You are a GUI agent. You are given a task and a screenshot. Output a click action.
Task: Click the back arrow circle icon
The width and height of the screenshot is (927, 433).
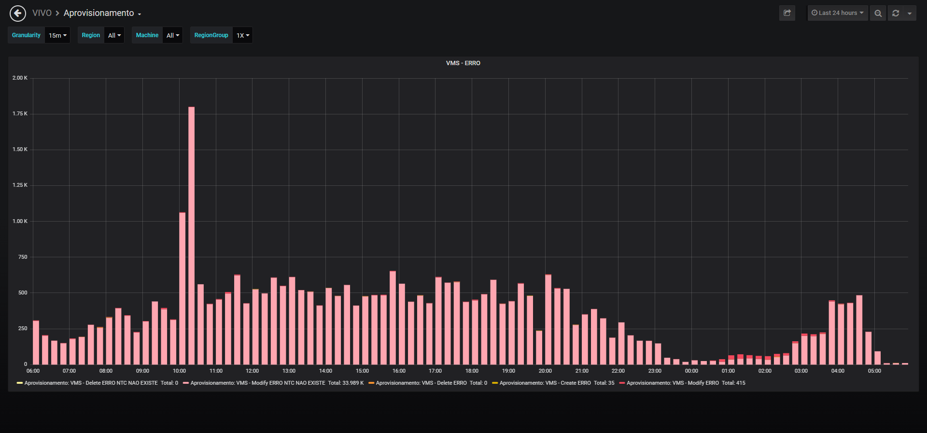[18, 14]
